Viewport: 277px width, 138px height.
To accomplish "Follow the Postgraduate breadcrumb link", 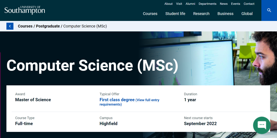I will [x=48, y=26].
